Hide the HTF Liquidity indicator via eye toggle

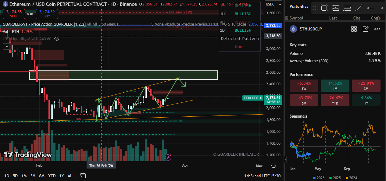57,39
